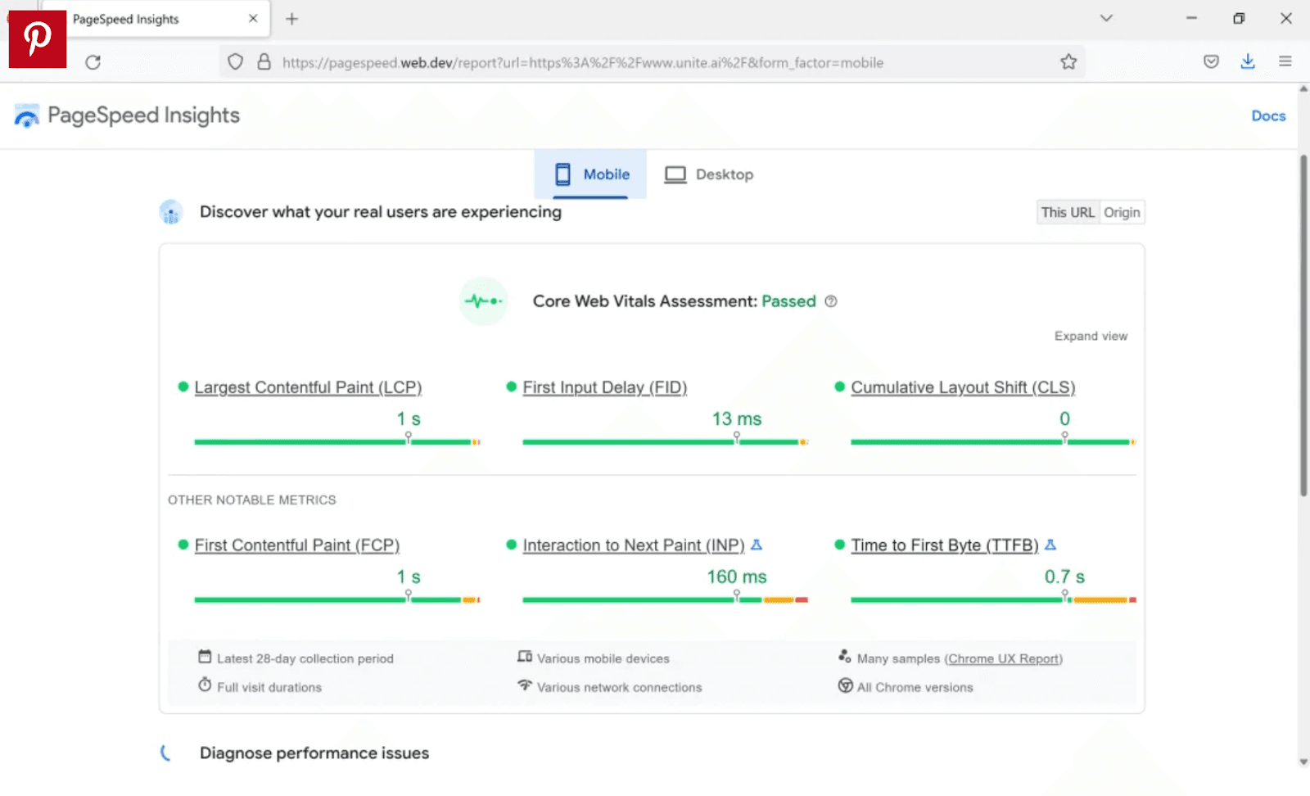
Task: Click the FID distribution bar
Action: tap(665, 442)
